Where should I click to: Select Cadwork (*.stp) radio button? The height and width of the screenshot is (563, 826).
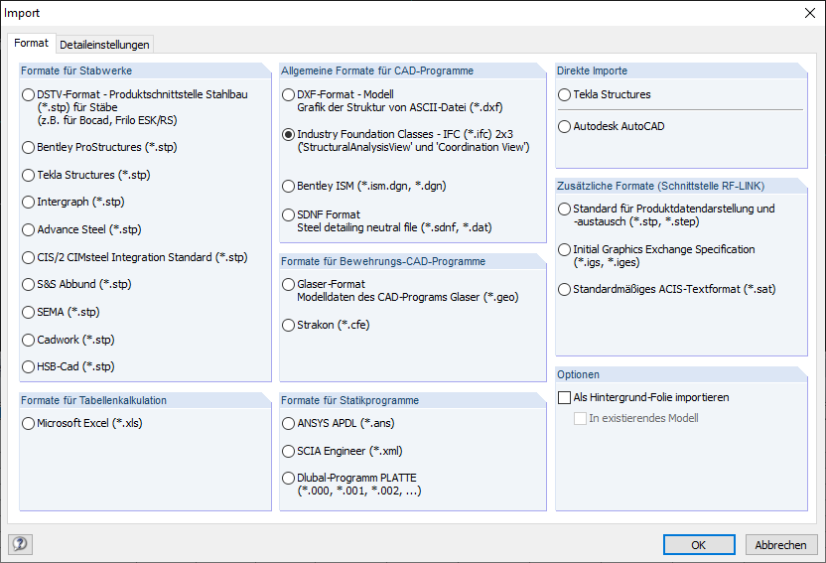28,340
